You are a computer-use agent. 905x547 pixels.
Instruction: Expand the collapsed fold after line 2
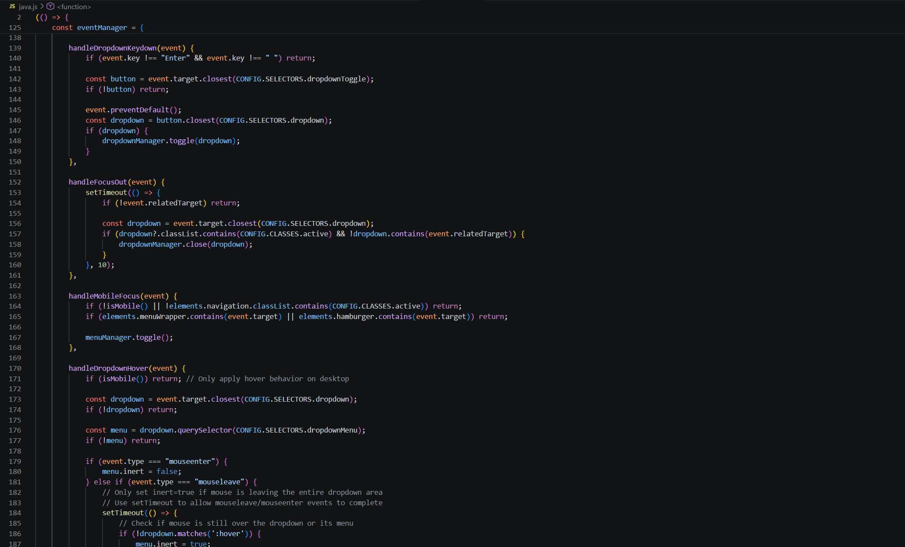pos(27,17)
